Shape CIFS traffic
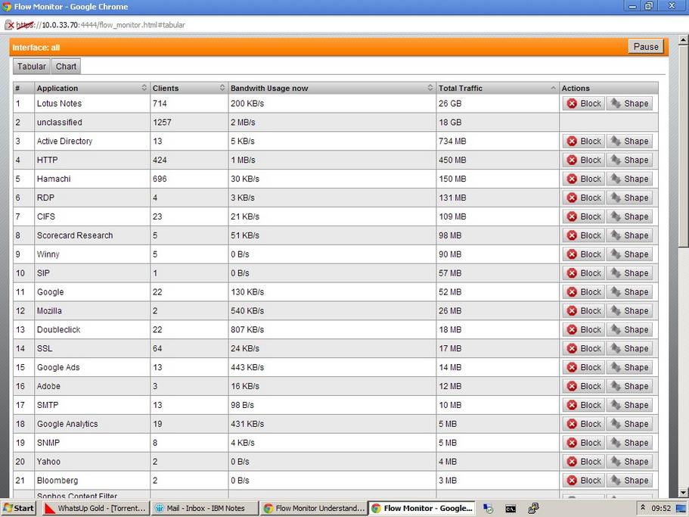 (x=629, y=216)
